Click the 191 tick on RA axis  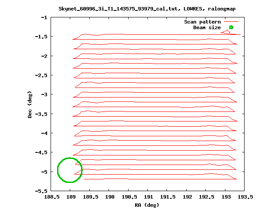click(x=148, y=197)
